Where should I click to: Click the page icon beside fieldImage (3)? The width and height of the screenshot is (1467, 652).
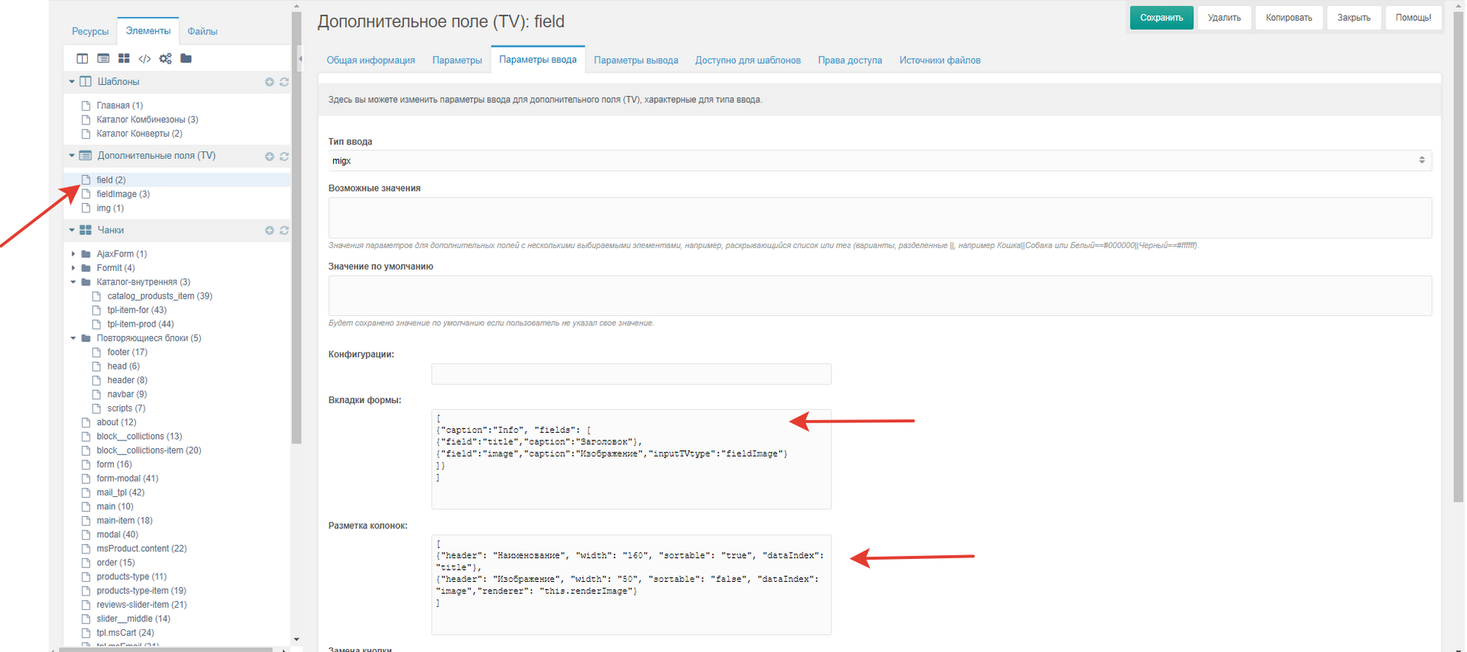click(x=86, y=194)
